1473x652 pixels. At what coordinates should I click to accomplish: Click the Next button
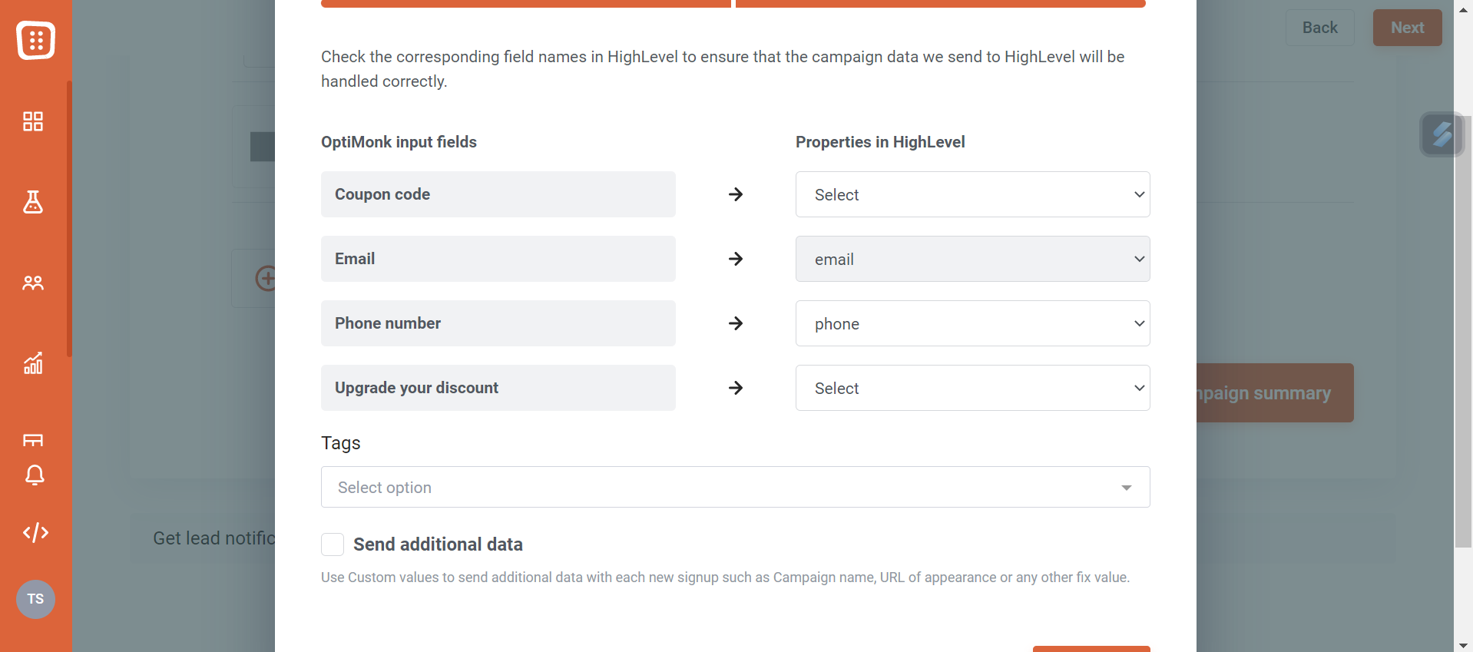[x=1407, y=28]
